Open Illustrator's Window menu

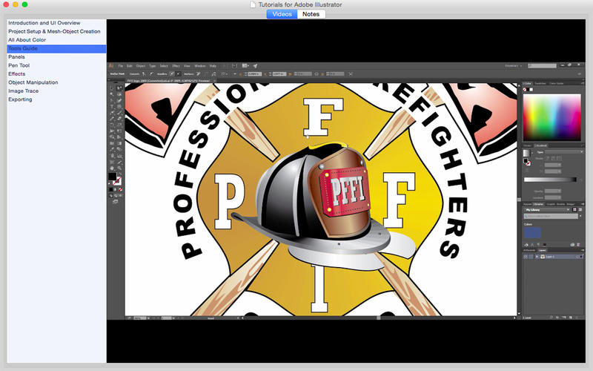coord(199,66)
